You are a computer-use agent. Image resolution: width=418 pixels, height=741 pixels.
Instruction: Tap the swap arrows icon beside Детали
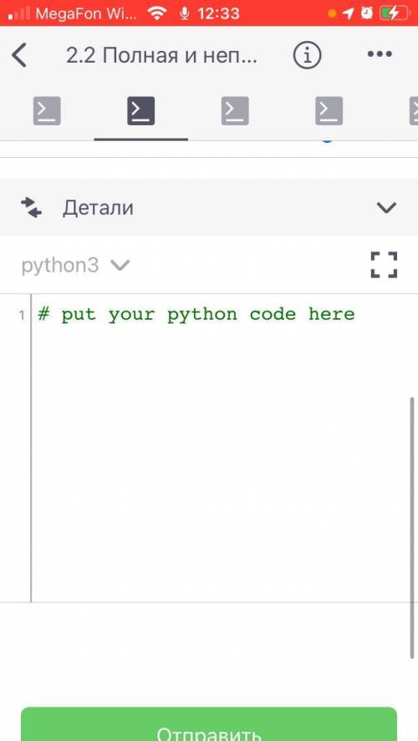point(31,207)
